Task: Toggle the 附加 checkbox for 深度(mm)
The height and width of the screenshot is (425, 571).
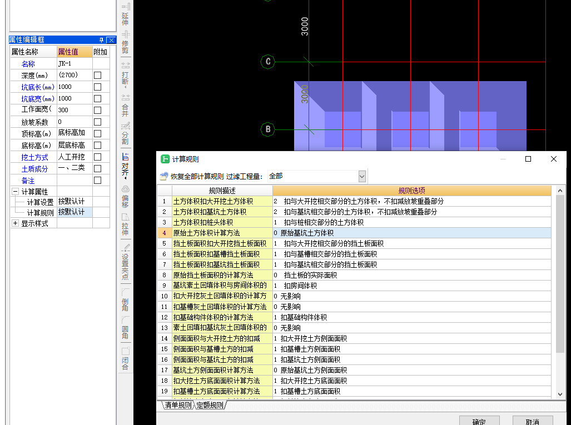Action: click(98, 76)
